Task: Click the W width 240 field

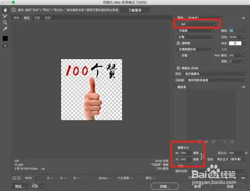Action: tap(186, 153)
